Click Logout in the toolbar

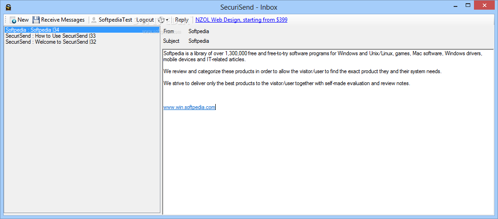pyautogui.click(x=145, y=20)
